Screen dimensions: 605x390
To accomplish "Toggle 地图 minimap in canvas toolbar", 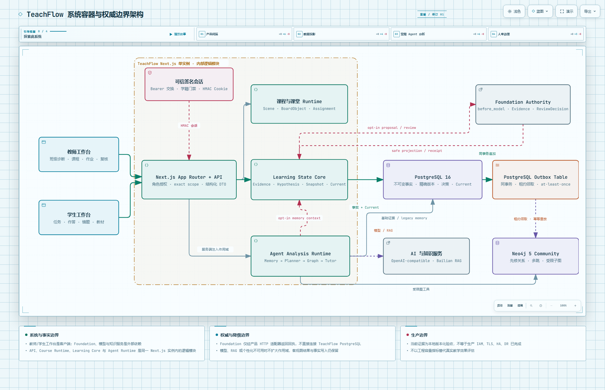I will click(510, 305).
